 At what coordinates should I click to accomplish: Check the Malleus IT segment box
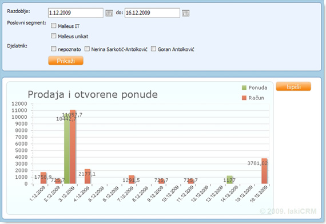pos(54,26)
